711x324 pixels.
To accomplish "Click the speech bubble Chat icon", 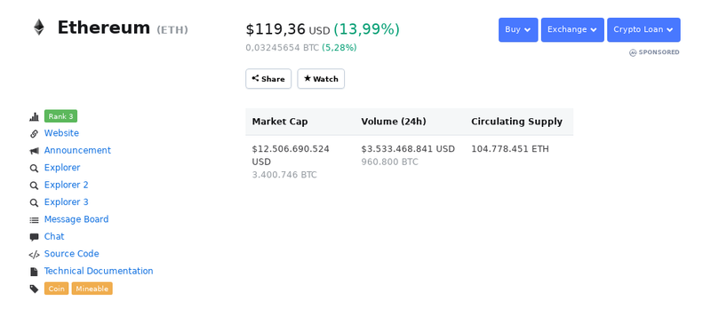I will point(34,237).
